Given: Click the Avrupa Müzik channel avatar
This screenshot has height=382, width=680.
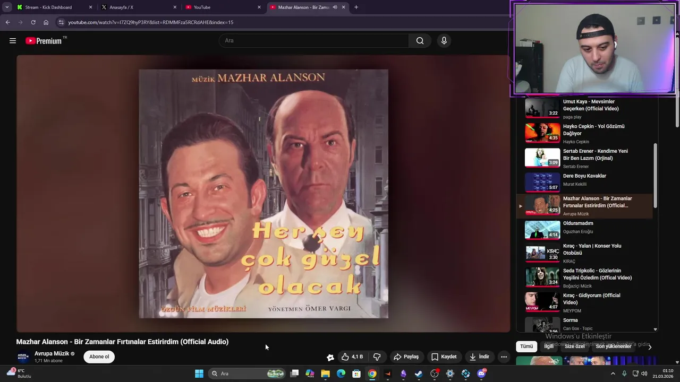Looking at the screenshot, I should 23,357.
